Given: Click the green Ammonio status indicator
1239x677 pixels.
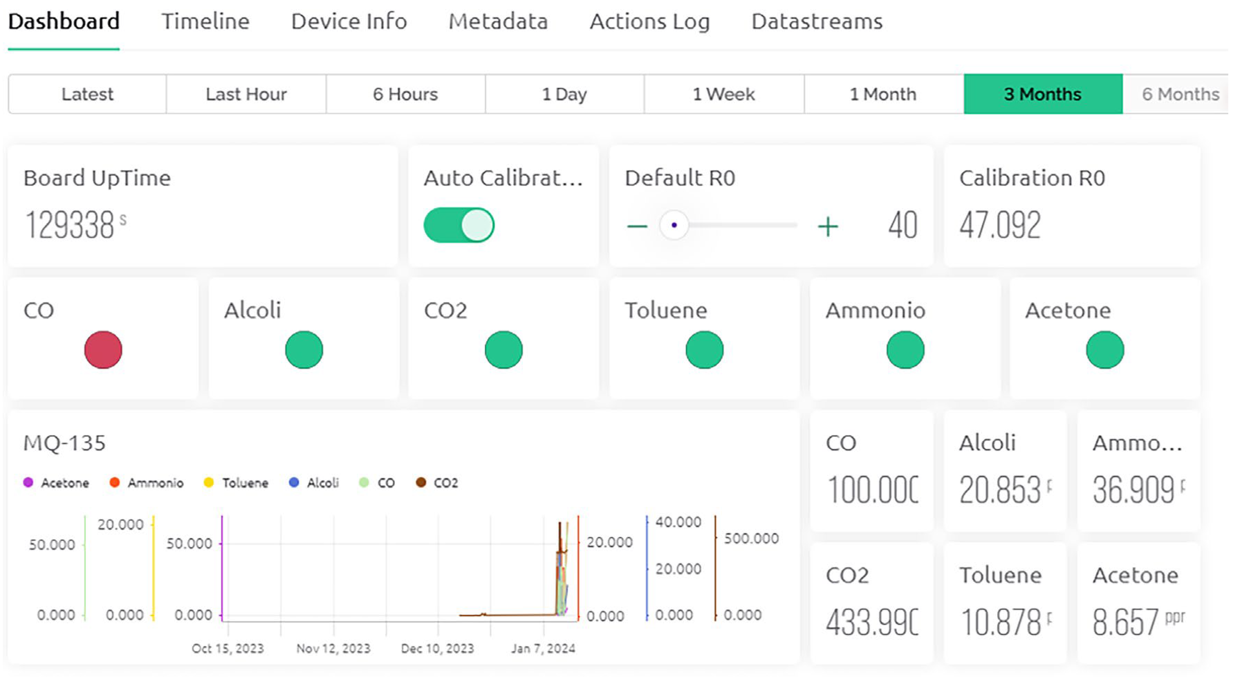Looking at the screenshot, I should pyautogui.click(x=905, y=350).
